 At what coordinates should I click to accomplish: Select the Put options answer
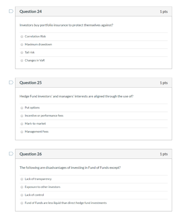pyautogui.click(x=22, y=108)
